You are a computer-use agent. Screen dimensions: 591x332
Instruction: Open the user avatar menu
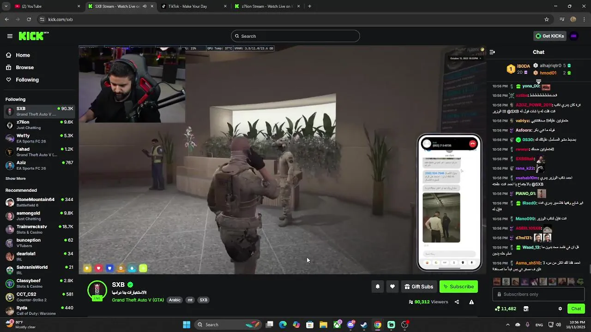(x=574, y=36)
